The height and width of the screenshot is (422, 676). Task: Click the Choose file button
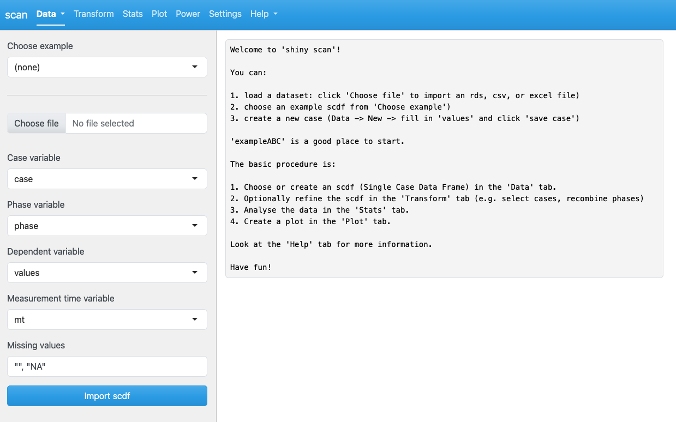[37, 123]
